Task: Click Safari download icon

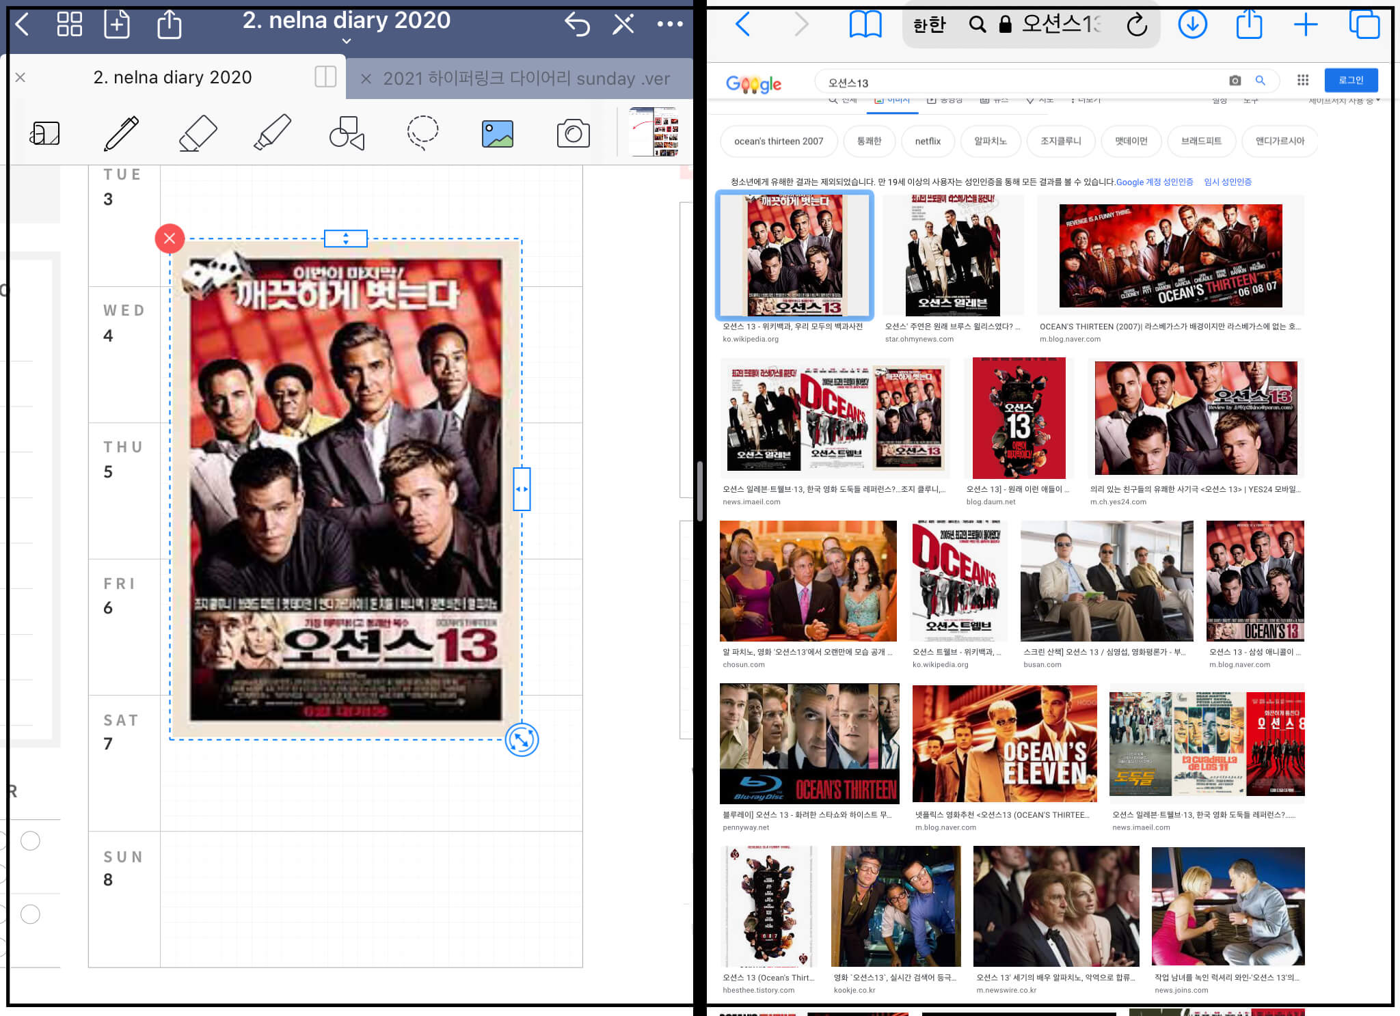Action: tap(1192, 25)
